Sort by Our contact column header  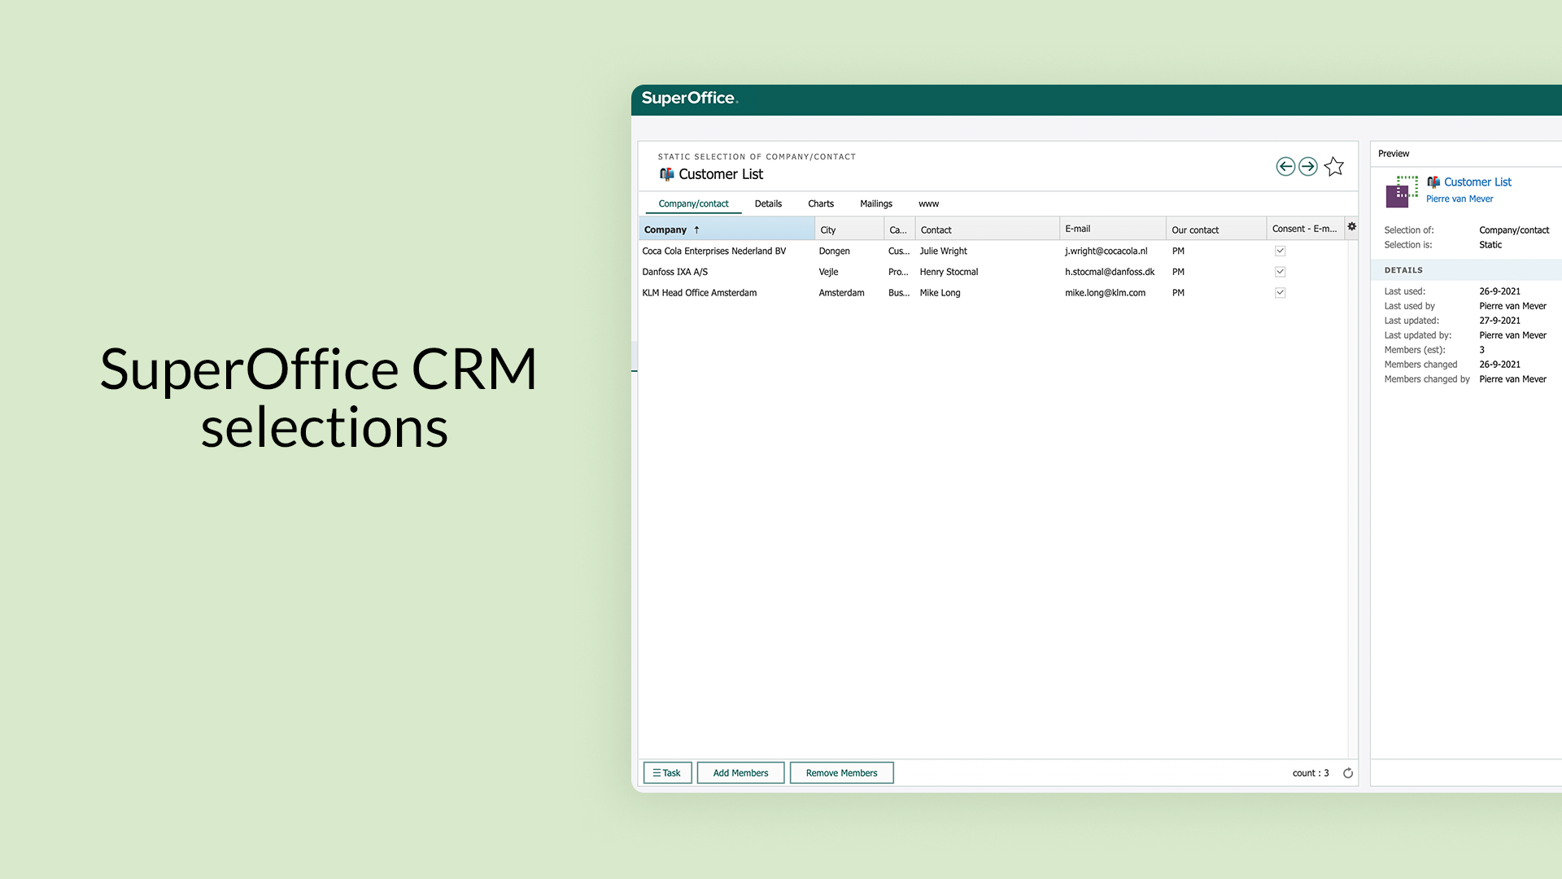(1216, 230)
